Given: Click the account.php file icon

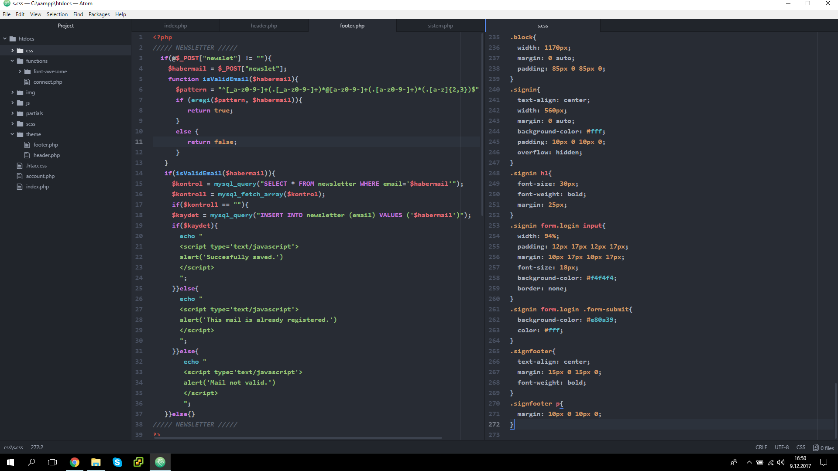Looking at the screenshot, I should point(20,176).
